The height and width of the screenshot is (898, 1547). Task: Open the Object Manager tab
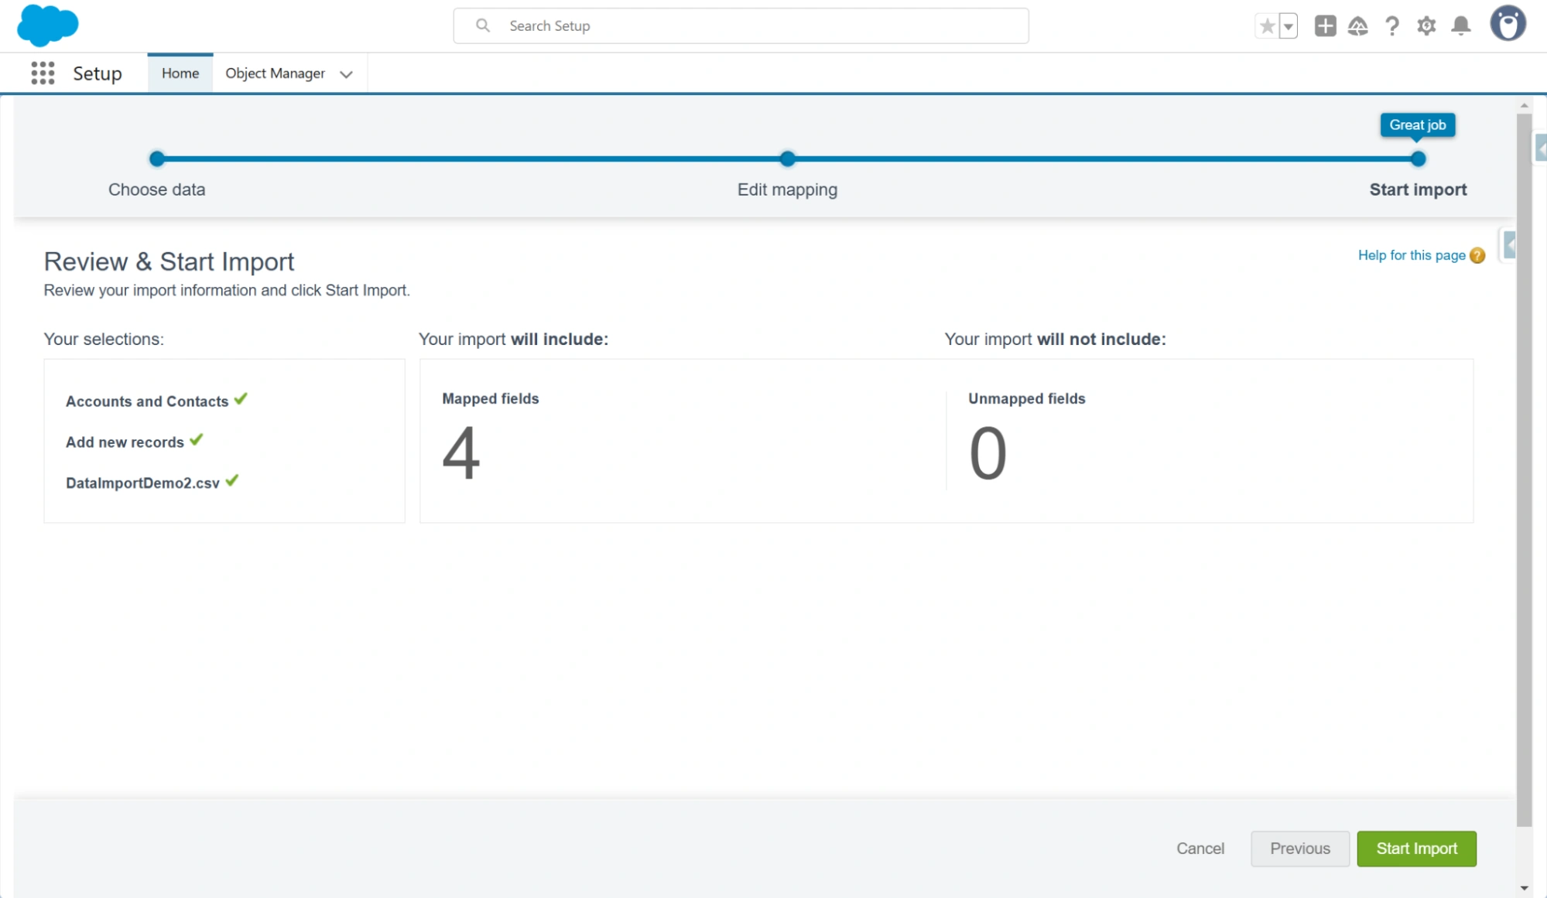(275, 73)
